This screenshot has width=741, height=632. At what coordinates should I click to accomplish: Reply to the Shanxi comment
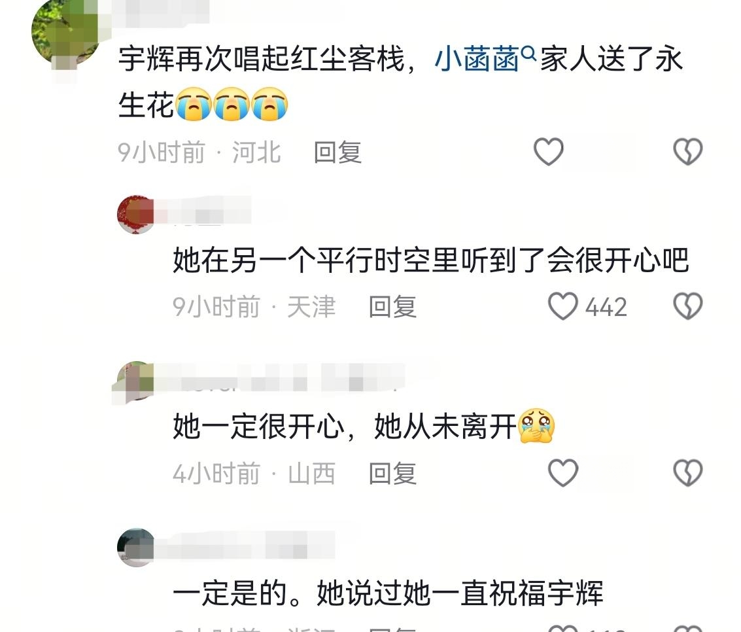(392, 473)
